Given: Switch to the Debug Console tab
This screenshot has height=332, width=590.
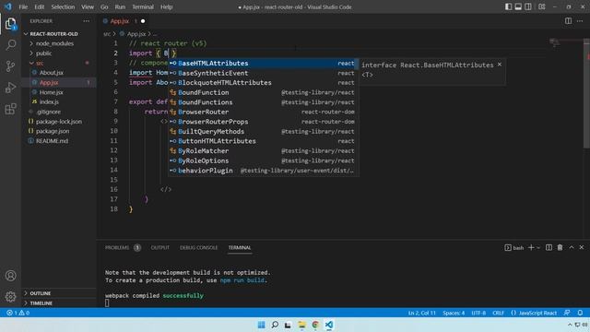Looking at the screenshot, I should click(x=199, y=247).
